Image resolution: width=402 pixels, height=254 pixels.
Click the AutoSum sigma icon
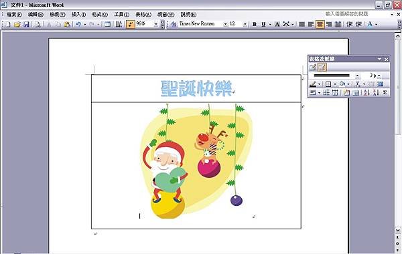point(385,93)
